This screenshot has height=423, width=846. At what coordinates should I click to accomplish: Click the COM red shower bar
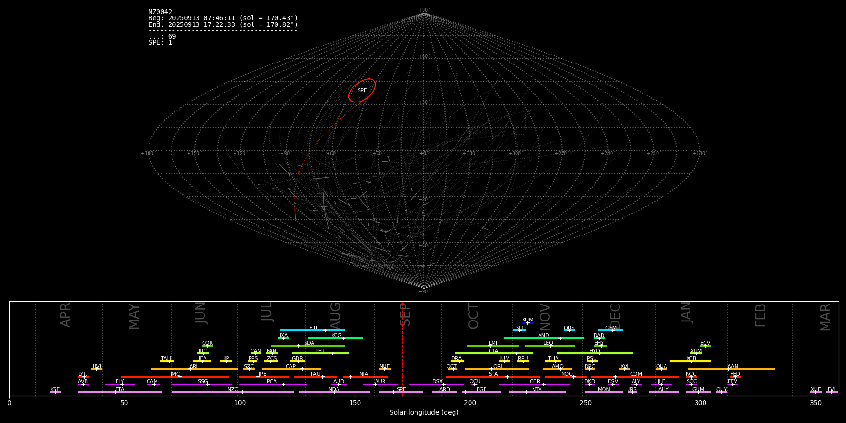[635, 377]
